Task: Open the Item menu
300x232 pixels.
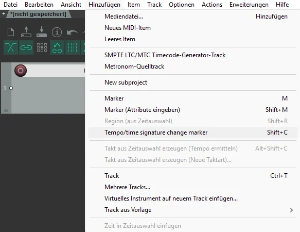Action: pyautogui.click(x=134, y=5)
